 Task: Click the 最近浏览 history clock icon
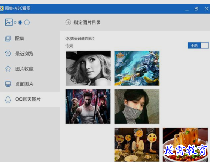pos(8,54)
